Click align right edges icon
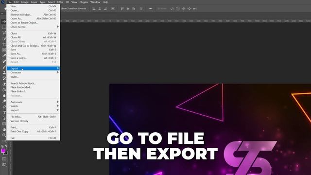Viewport: 311px width, 175px height. click(105, 9)
